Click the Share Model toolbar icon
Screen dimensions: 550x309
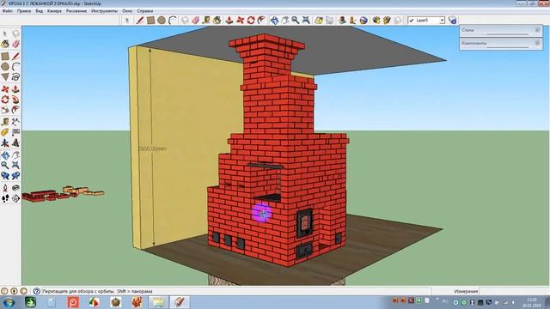[387, 21]
